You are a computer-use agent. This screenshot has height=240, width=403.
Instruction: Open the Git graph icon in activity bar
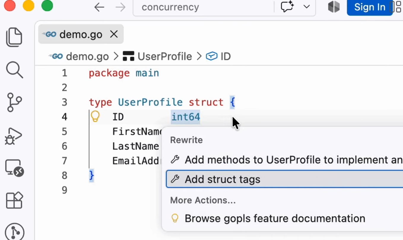pyautogui.click(x=15, y=232)
